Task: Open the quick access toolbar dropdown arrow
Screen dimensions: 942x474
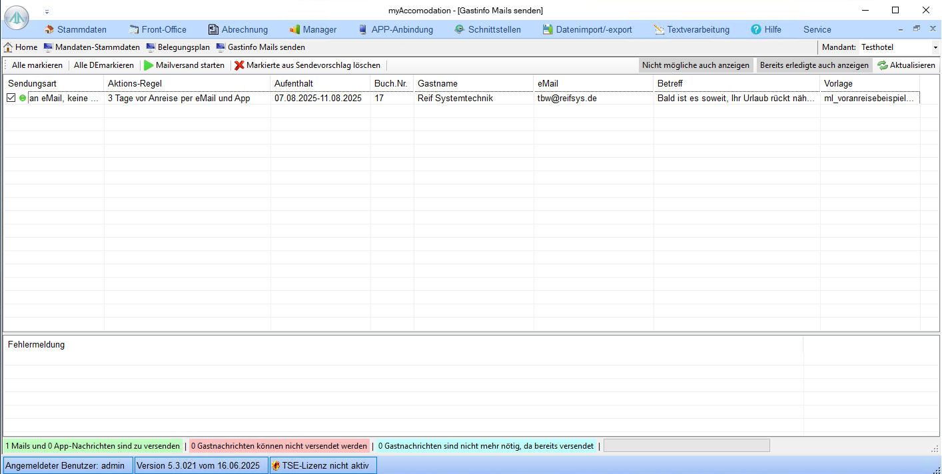Action: coord(47,11)
